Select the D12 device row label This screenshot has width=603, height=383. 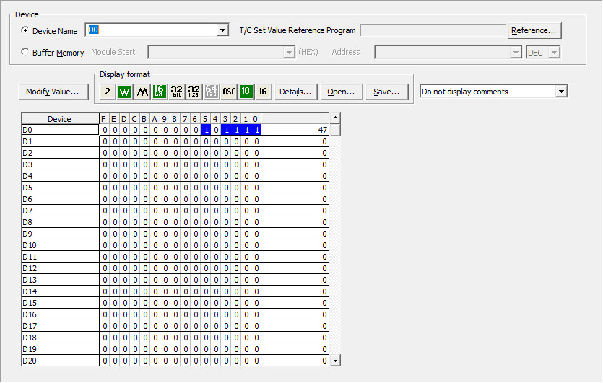[x=61, y=268]
